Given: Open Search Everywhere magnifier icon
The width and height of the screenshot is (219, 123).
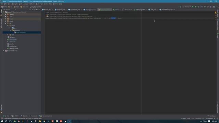Looking at the screenshot, I should click(x=218, y=7).
